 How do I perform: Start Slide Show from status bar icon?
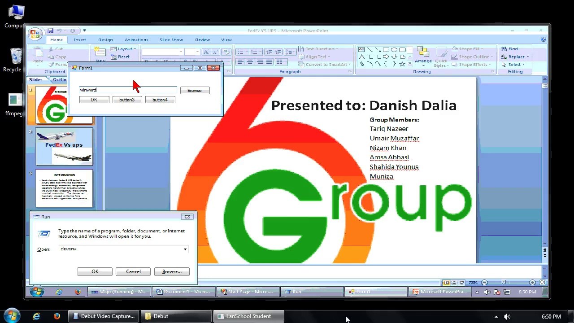click(462, 283)
